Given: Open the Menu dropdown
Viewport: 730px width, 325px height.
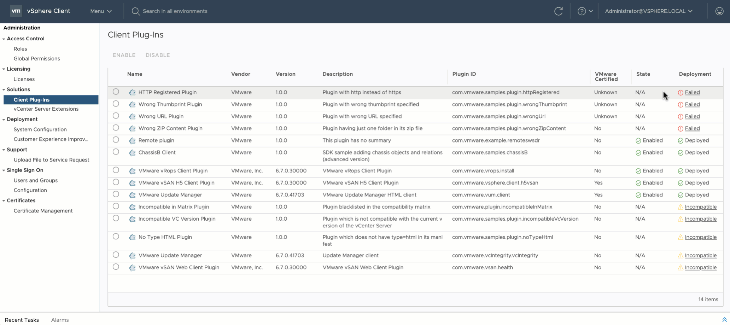Looking at the screenshot, I should click(101, 11).
